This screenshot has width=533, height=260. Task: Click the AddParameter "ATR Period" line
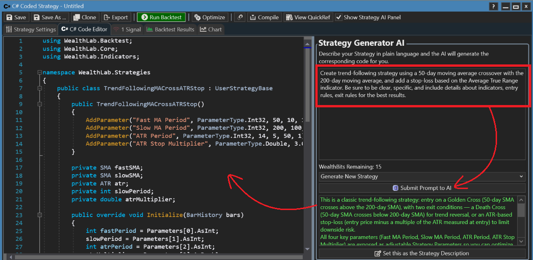pos(194,136)
